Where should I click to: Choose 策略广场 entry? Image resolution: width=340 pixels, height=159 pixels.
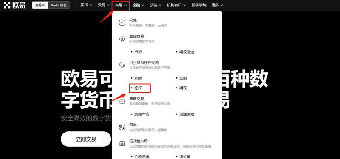point(142,114)
